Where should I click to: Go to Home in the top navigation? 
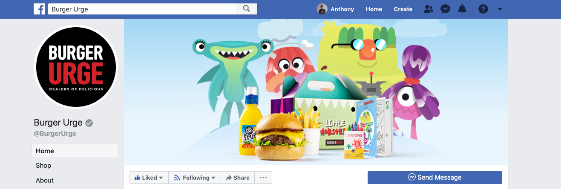coord(374,9)
